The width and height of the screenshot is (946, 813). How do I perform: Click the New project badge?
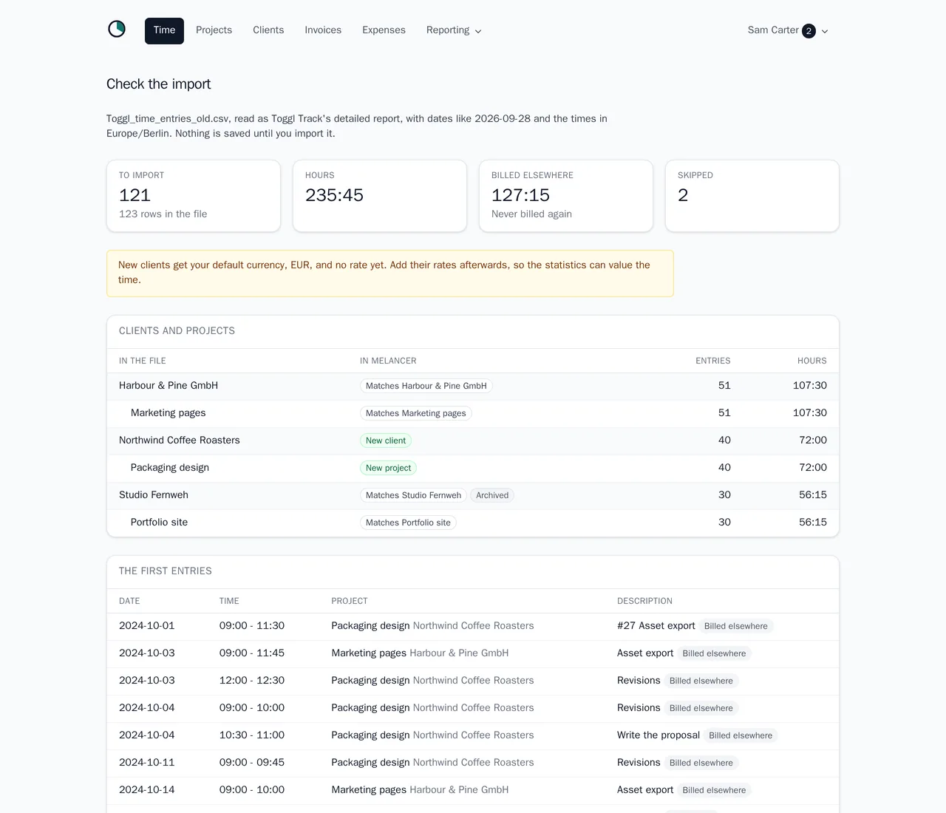[388, 468]
